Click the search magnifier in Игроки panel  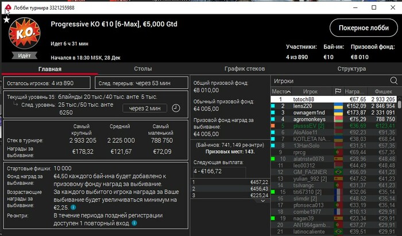point(394,81)
